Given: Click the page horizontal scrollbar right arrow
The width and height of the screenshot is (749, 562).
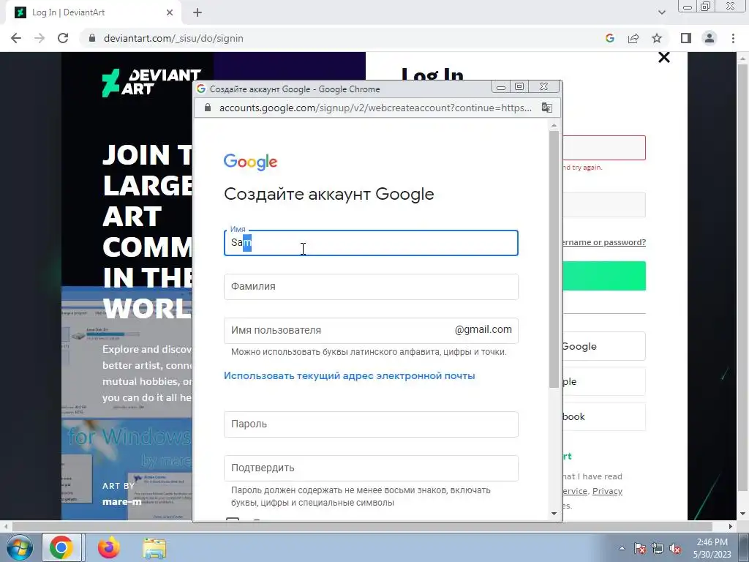Looking at the screenshot, I should [x=731, y=526].
